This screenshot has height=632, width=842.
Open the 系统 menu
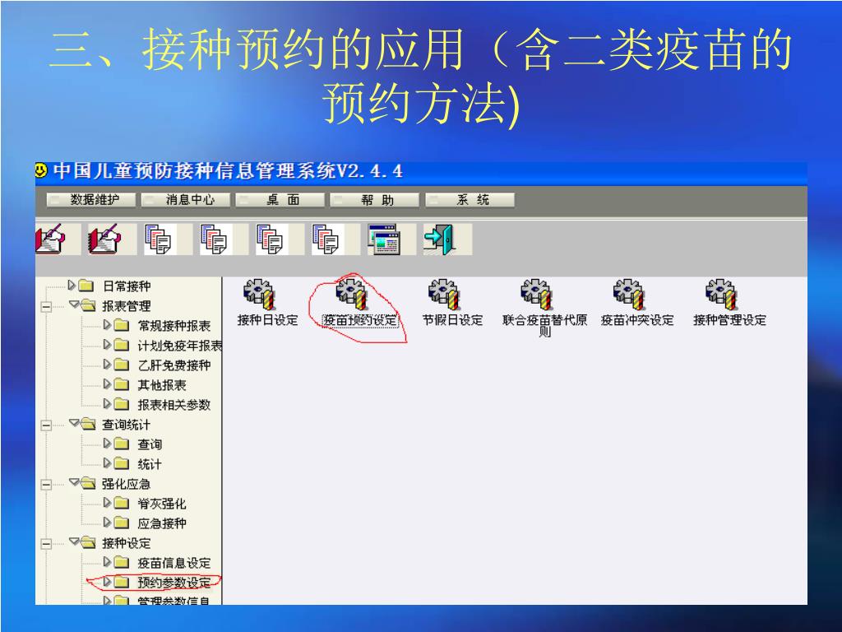(x=470, y=200)
